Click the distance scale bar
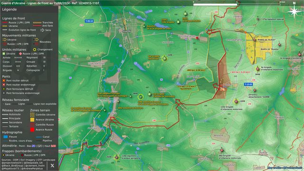Image resolution: width=304 pixels, height=171 pixels. coord(237,4)
